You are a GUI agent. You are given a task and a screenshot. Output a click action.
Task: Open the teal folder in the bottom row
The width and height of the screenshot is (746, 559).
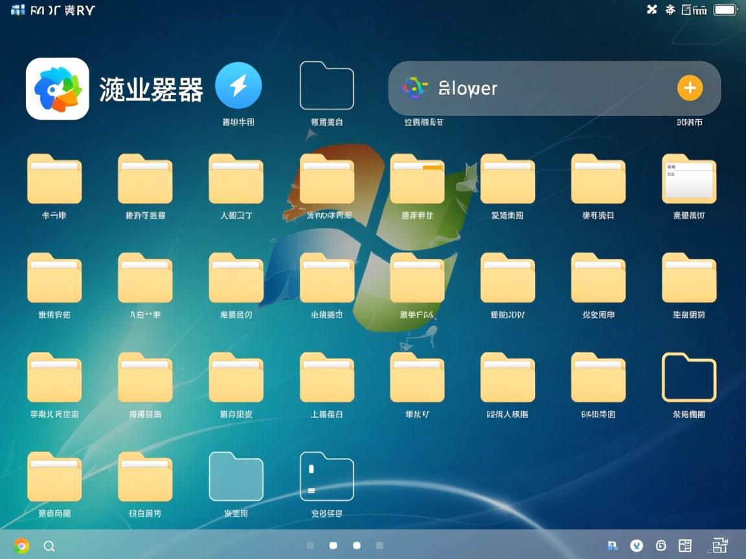click(x=236, y=477)
